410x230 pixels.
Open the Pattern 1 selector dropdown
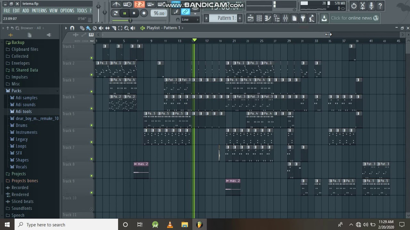click(x=226, y=18)
